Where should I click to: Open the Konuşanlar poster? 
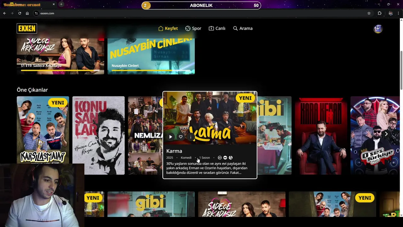pyautogui.click(x=99, y=135)
